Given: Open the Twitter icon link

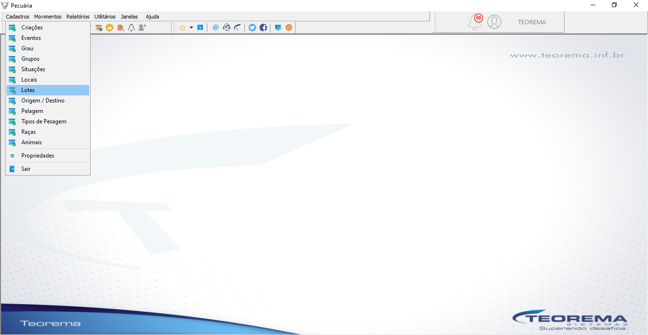Looking at the screenshot, I should pyautogui.click(x=252, y=28).
